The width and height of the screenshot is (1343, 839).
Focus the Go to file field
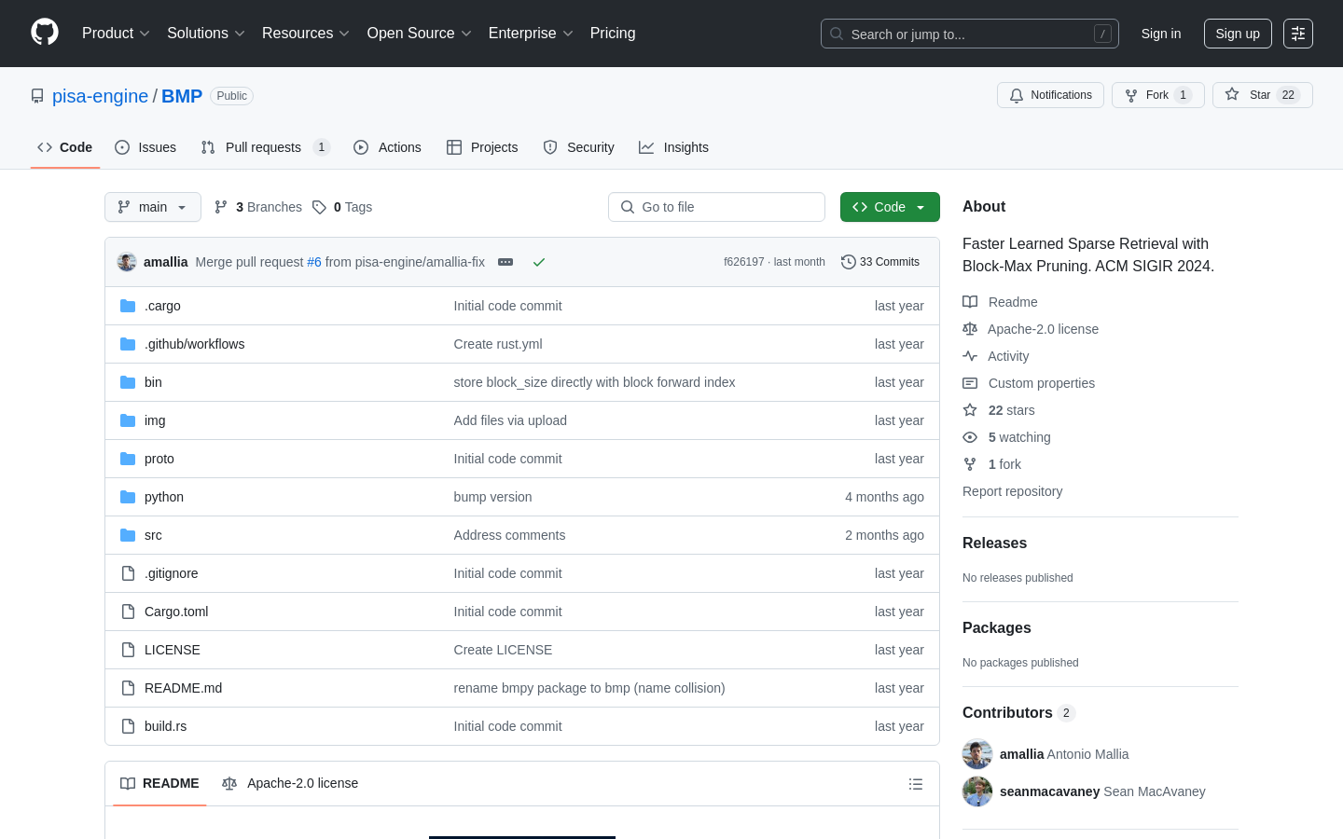click(x=716, y=207)
